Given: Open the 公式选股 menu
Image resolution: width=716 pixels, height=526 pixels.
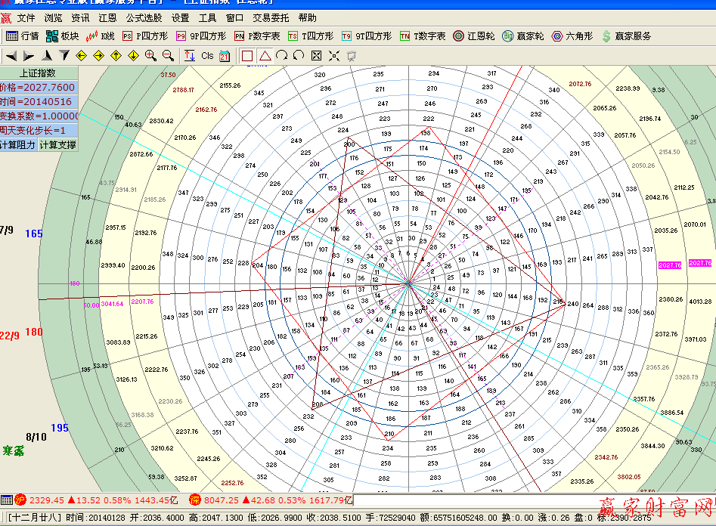Looking at the screenshot, I should [x=144, y=17].
